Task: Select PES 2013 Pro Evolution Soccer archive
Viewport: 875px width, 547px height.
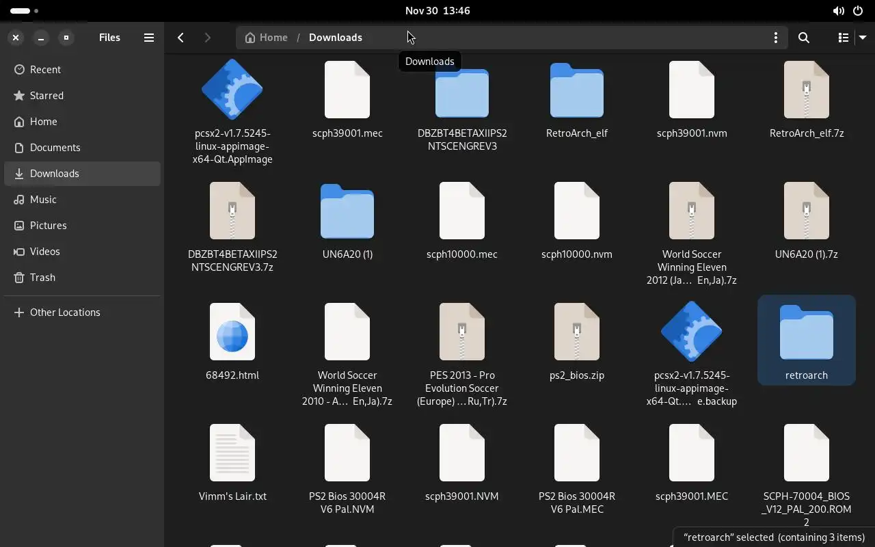Action: 462,332
